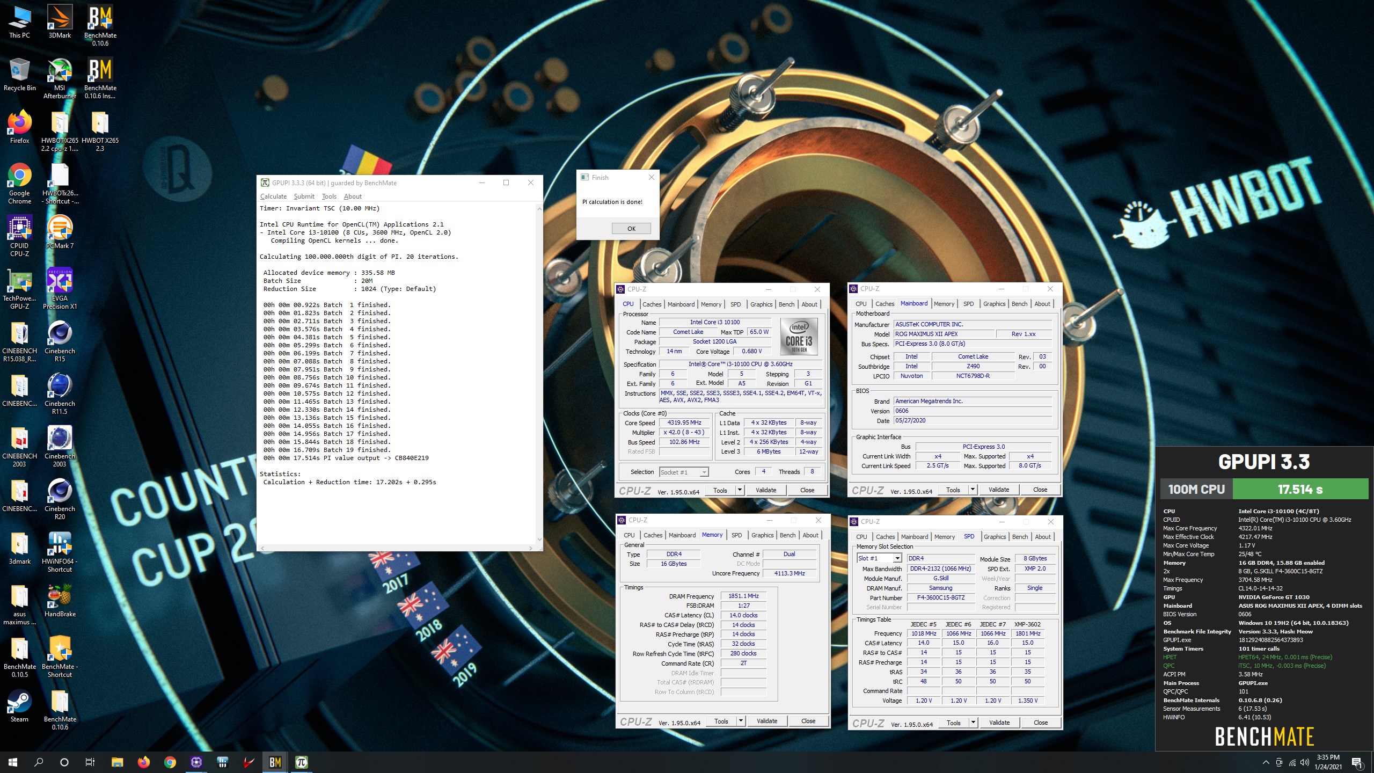Open the Cinebench R20 desktop icon
The height and width of the screenshot is (773, 1374).
pyautogui.click(x=60, y=499)
